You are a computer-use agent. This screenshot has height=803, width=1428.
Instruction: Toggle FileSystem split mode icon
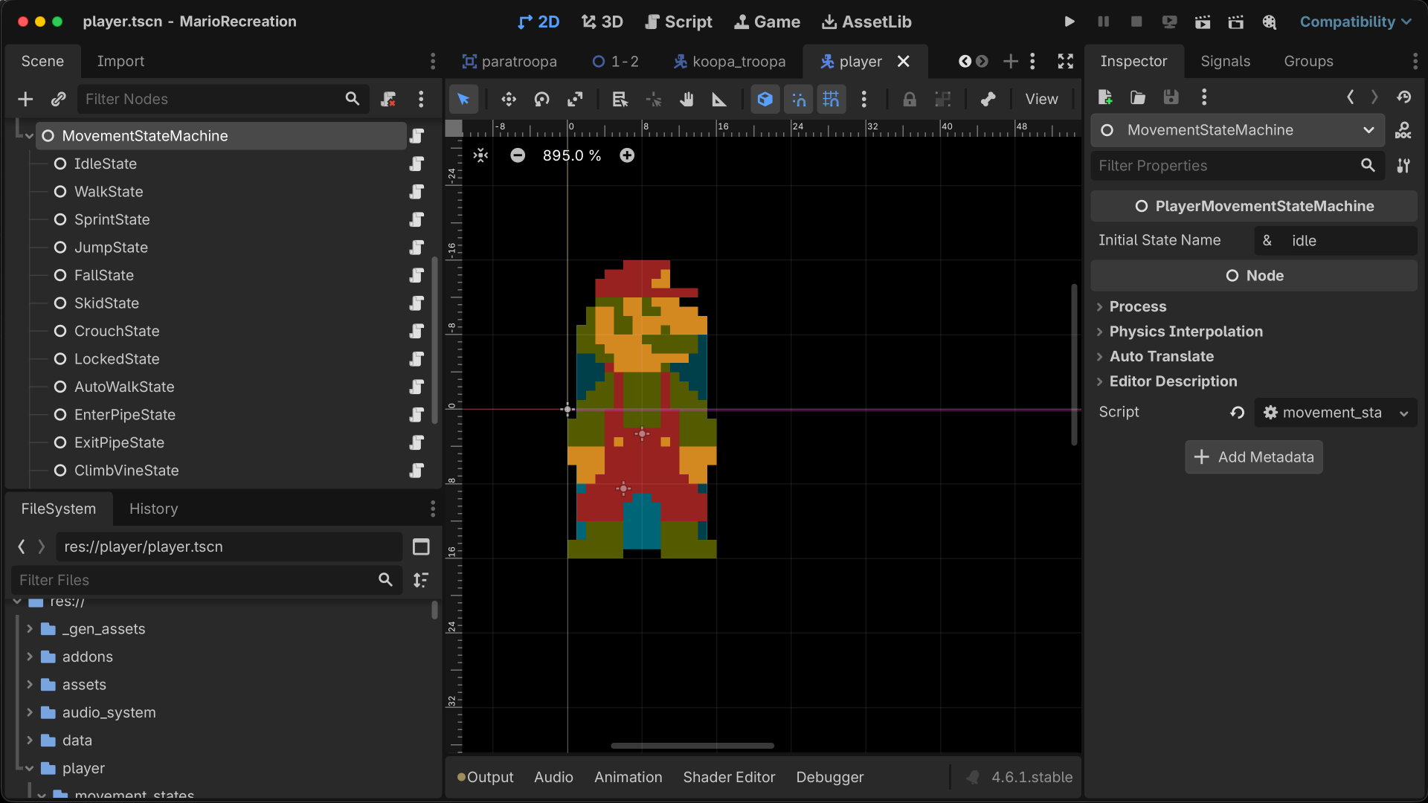point(421,547)
